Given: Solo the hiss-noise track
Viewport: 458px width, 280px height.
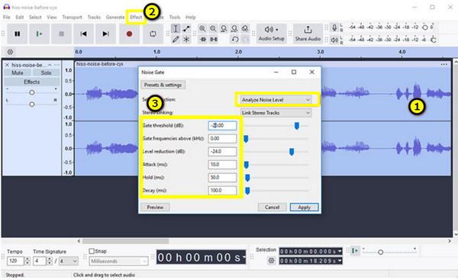Looking at the screenshot, I should pos(46,72).
